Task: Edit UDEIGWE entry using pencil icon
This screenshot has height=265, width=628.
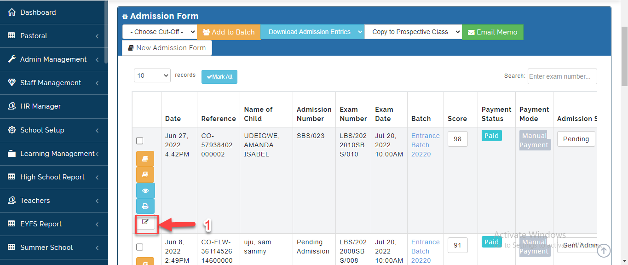Action: click(x=145, y=222)
